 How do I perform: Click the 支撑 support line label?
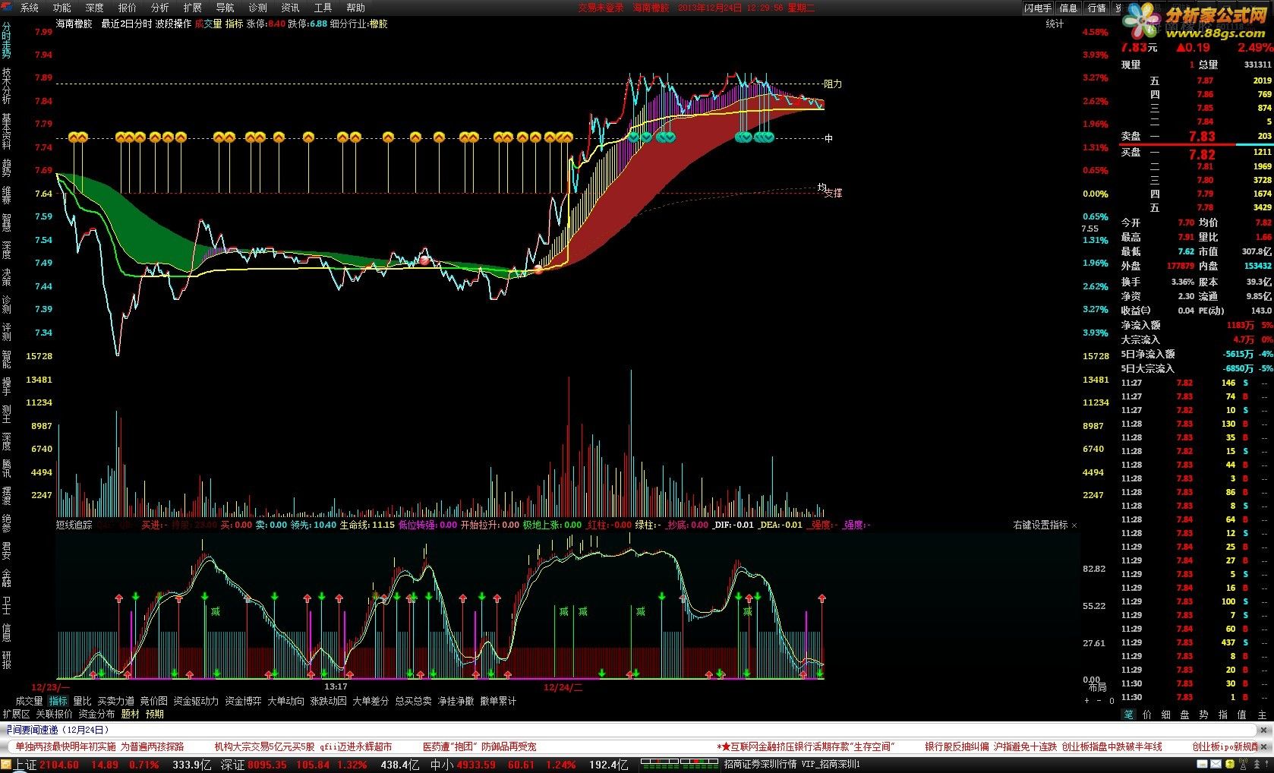point(833,193)
